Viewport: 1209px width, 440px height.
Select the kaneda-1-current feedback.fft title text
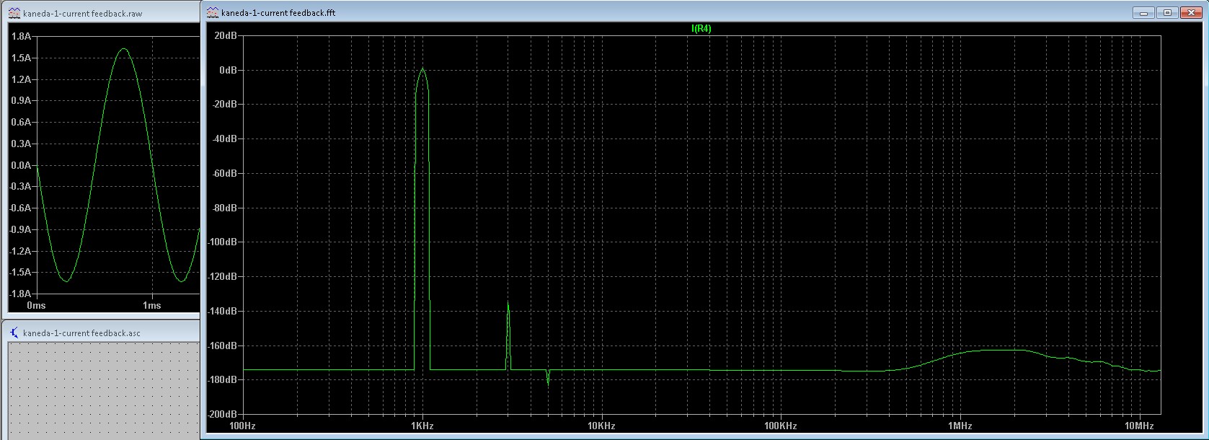[278, 13]
